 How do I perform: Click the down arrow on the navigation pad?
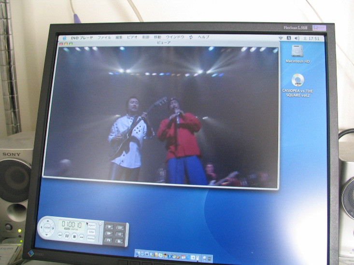pos(47,235)
